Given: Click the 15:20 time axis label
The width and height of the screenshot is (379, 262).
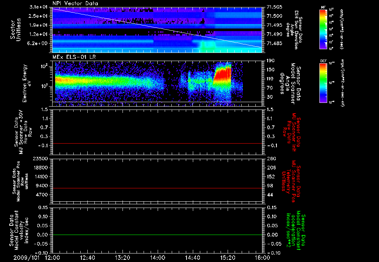Looking at the screenshot, I should (228, 258).
